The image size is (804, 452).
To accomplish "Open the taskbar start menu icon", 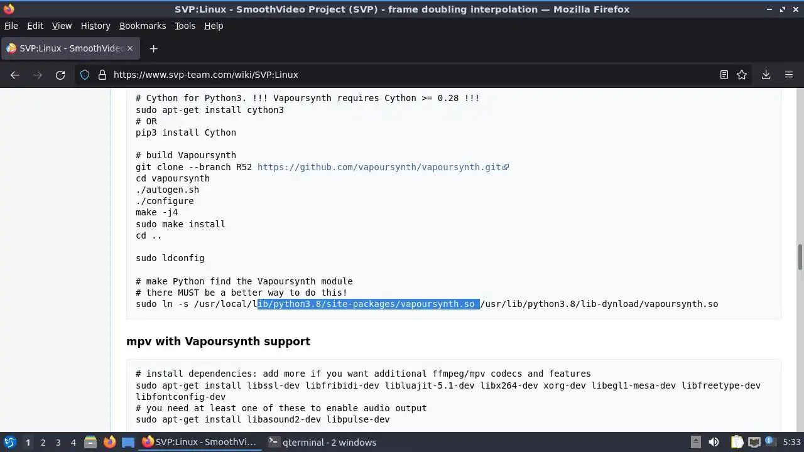I will pos(10,442).
